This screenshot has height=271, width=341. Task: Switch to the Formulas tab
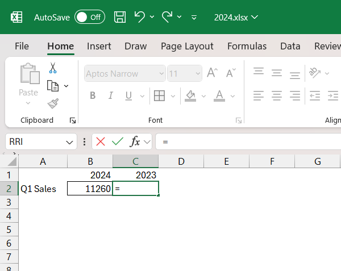(247, 46)
